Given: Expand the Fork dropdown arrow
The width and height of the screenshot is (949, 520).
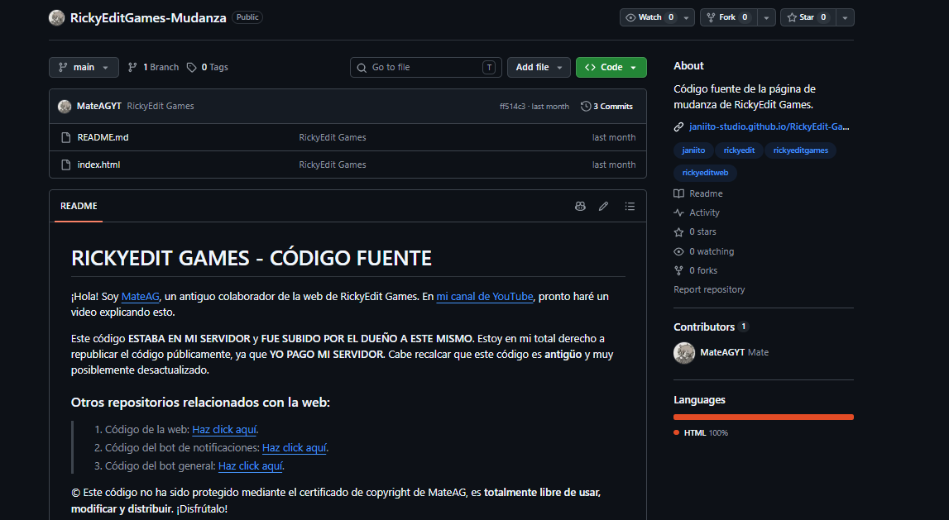Looking at the screenshot, I should 766,17.
